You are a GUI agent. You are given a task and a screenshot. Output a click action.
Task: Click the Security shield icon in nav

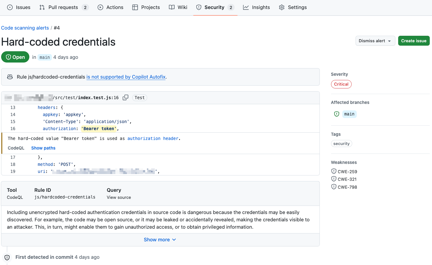(x=199, y=7)
